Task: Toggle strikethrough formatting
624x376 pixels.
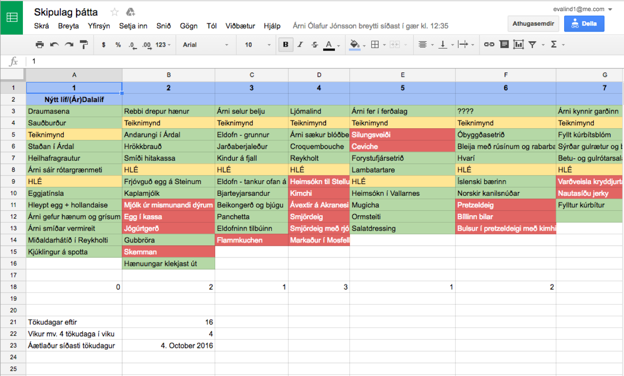Action: click(314, 45)
